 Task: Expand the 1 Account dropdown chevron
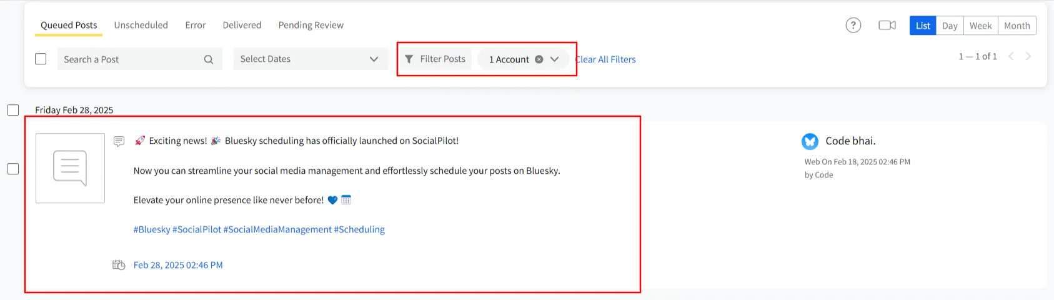pos(554,59)
